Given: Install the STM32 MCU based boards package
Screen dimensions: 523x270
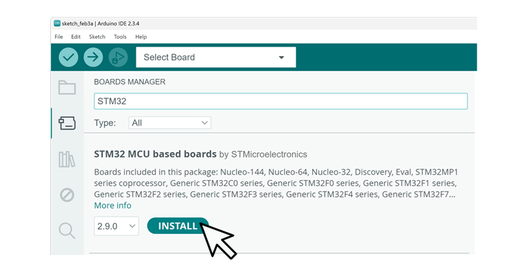Looking at the screenshot, I should pyautogui.click(x=178, y=226).
